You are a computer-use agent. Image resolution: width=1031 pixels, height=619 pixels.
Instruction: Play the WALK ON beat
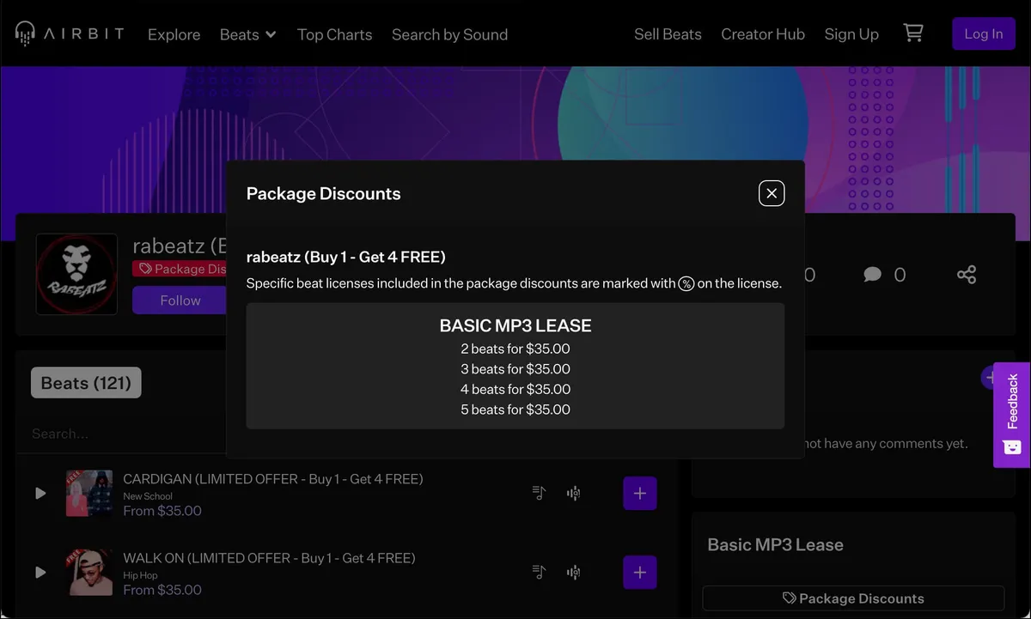pyautogui.click(x=40, y=573)
